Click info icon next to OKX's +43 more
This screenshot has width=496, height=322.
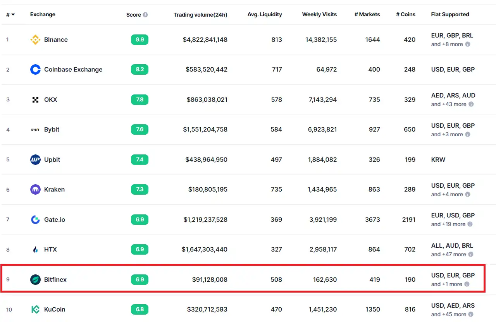[471, 104]
